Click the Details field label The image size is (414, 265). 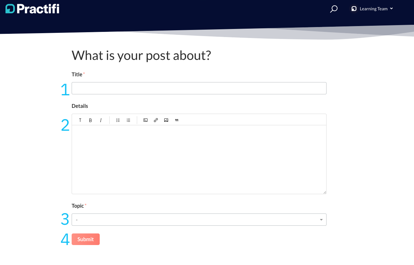[80, 106]
